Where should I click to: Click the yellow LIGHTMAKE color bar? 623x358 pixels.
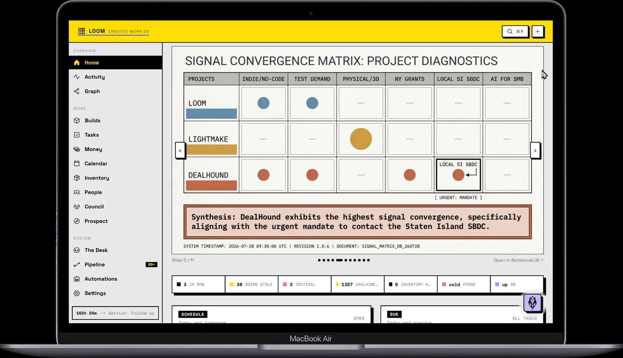[211, 150]
